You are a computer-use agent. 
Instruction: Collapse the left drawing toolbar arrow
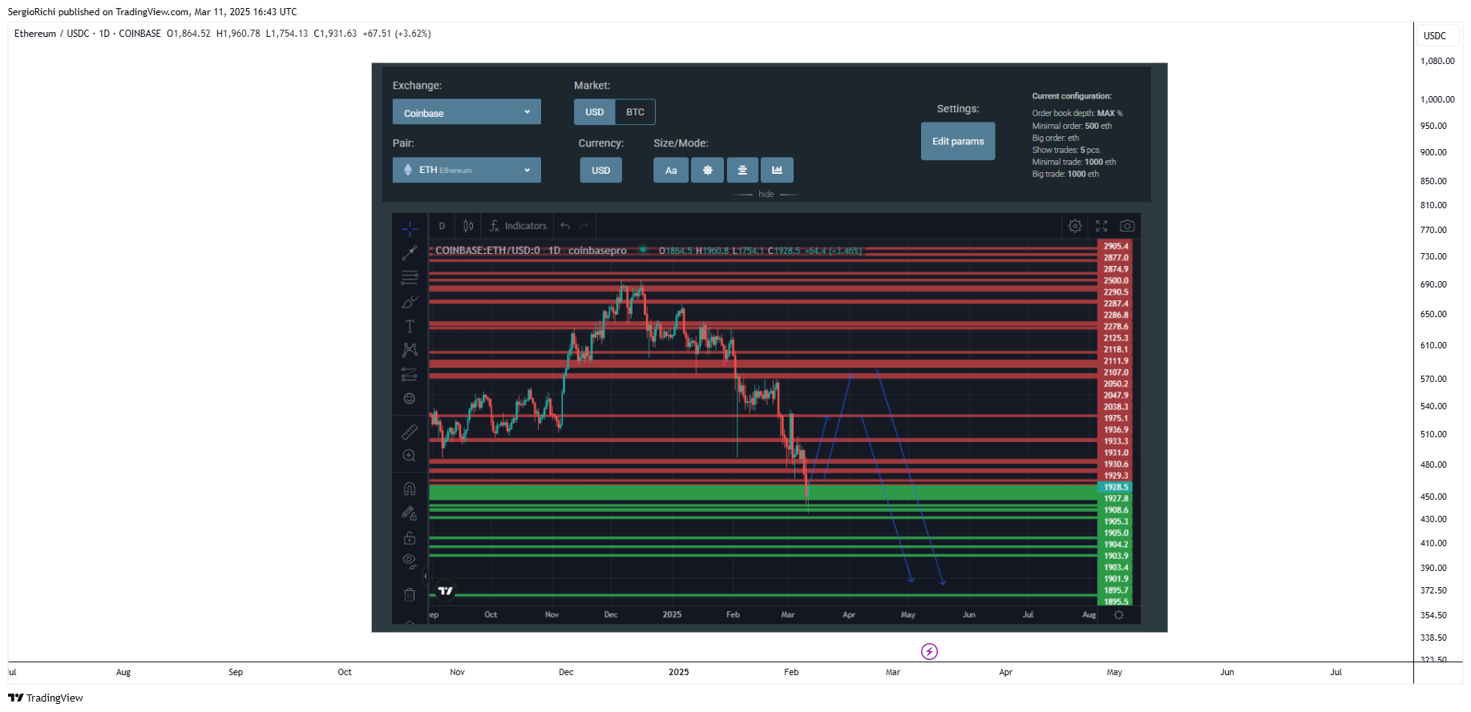pyautogui.click(x=426, y=576)
